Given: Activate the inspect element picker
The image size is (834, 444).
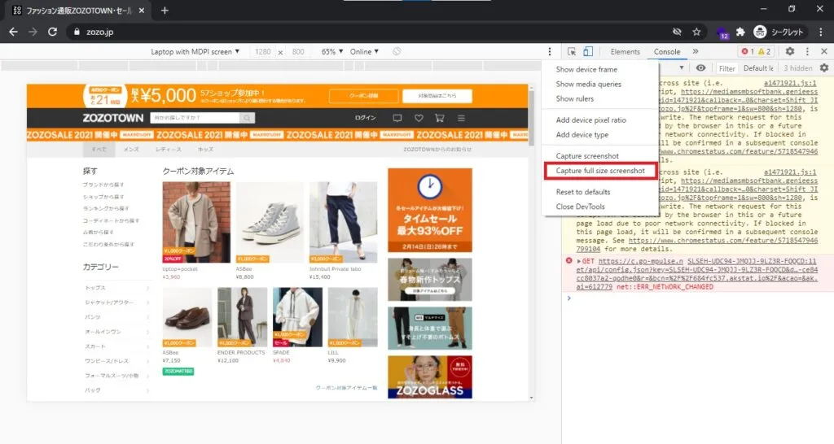Looking at the screenshot, I should 572,51.
